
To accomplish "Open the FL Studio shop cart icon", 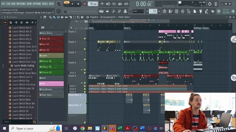I will click(219, 11).
